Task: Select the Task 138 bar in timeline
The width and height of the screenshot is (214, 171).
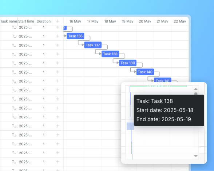Action: tap(110, 54)
